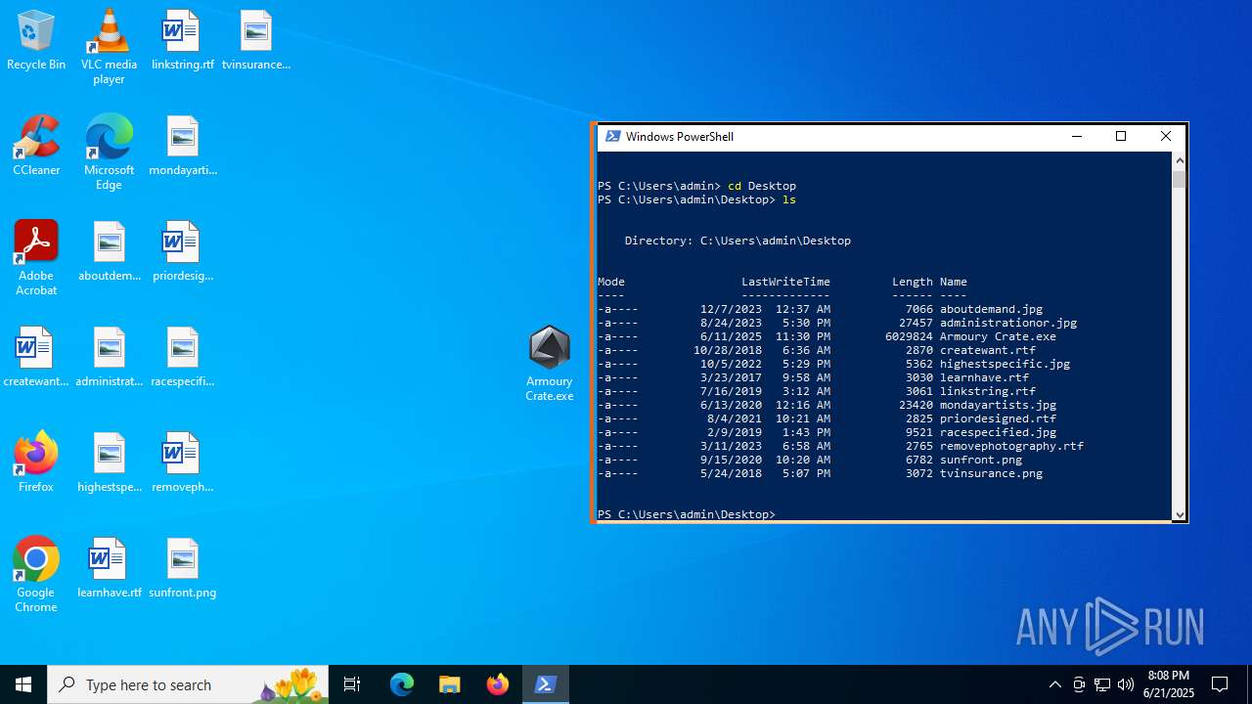Open Adobe Acrobat desktop shortcut
The image size is (1252, 704).
coord(36,258)
